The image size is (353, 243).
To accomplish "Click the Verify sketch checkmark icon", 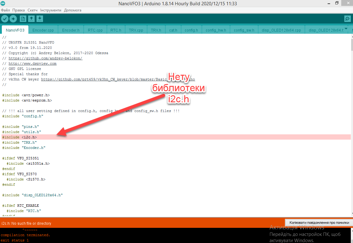I will (5, 19).
